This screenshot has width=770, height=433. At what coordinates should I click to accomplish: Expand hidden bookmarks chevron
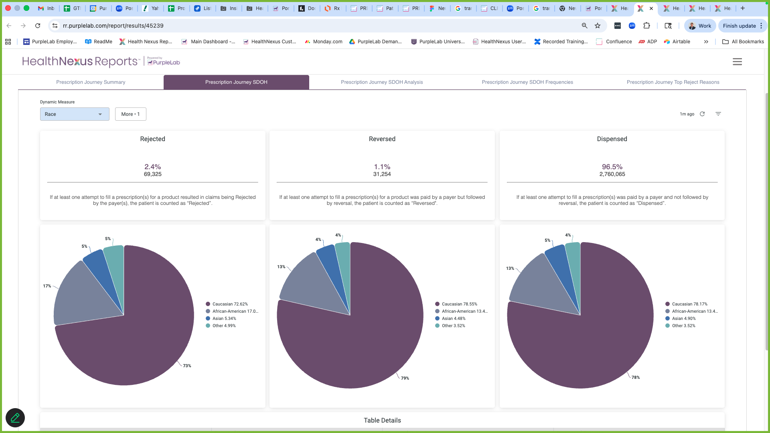(x=706, y=42)
